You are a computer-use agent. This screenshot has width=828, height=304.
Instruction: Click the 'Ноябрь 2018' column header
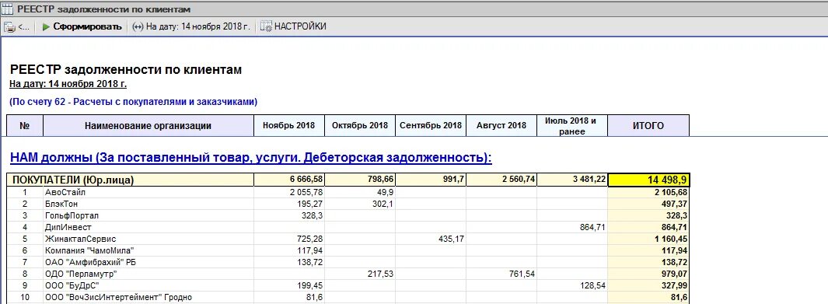(x=289, y=126)
